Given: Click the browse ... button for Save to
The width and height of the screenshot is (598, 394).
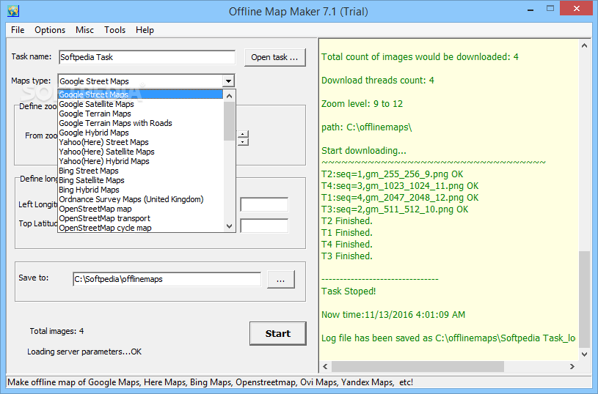Looking at the screenshot, I should click(x=281, y=280).
